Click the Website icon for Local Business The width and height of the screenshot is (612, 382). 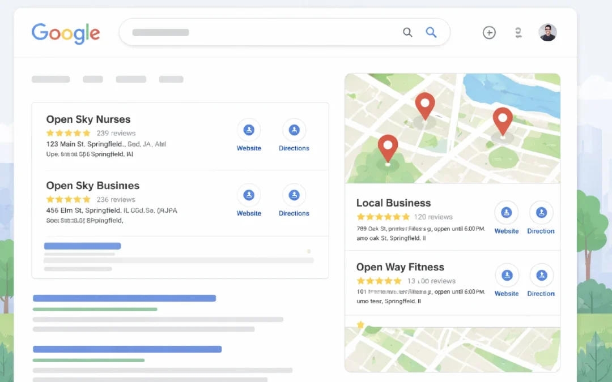click(506, 214)
